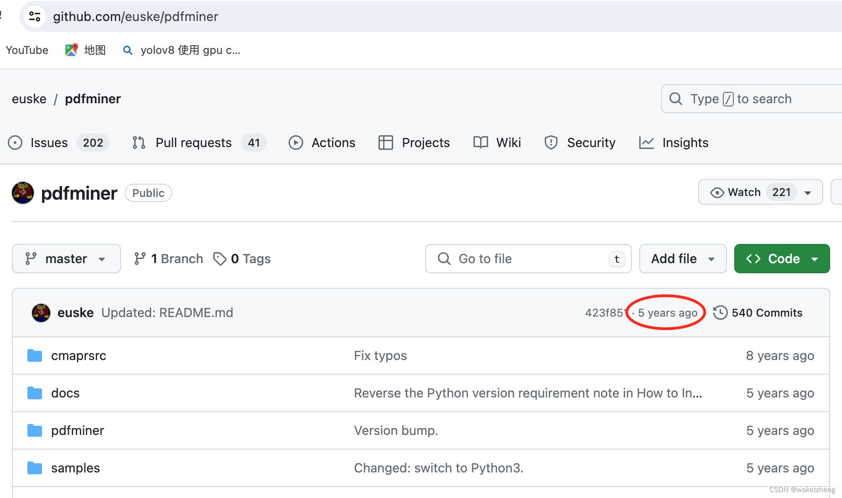
Task: Open the Insights tab
Action: point(674,143)
